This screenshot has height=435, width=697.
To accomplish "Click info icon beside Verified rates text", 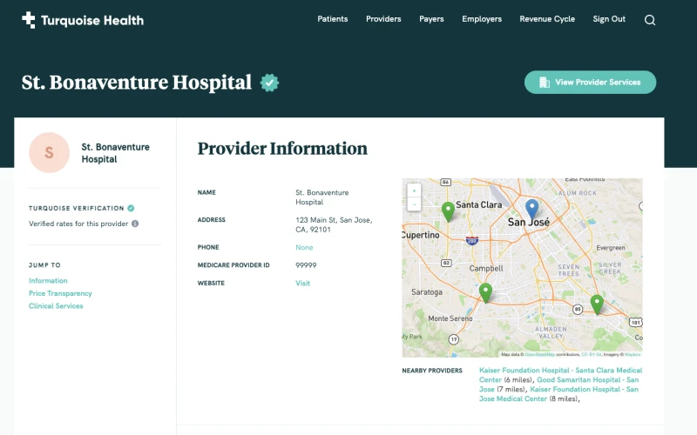I will (135, 224).
